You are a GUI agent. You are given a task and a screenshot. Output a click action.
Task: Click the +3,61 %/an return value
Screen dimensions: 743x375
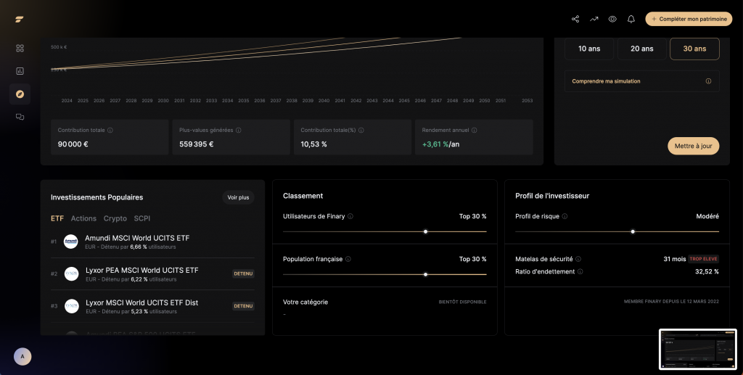(440, 144)
